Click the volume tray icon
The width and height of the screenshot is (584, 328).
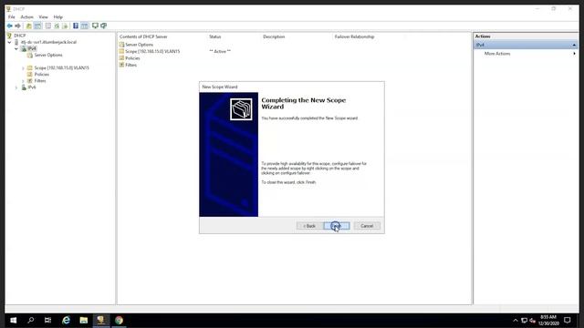coord(532,320)
